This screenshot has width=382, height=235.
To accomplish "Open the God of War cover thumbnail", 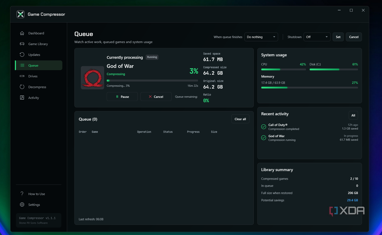I will (x=93, y=78).
